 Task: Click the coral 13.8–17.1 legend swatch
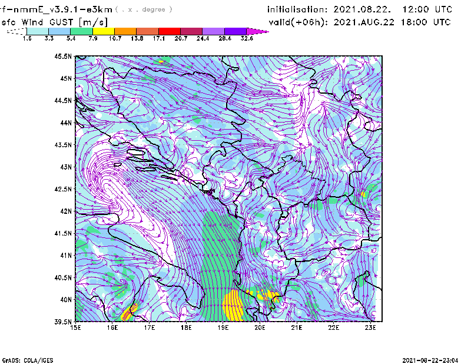pyautogui.click(x=148, y=31)
